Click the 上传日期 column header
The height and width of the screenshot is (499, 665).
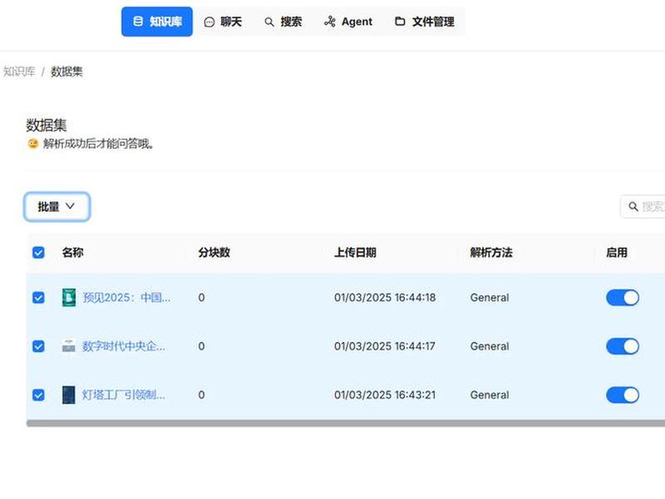tap(355, 253)
